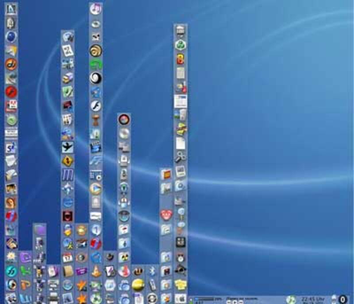Click the red heart-shaped icon
The image size is (354, 304).
(166, 215)
